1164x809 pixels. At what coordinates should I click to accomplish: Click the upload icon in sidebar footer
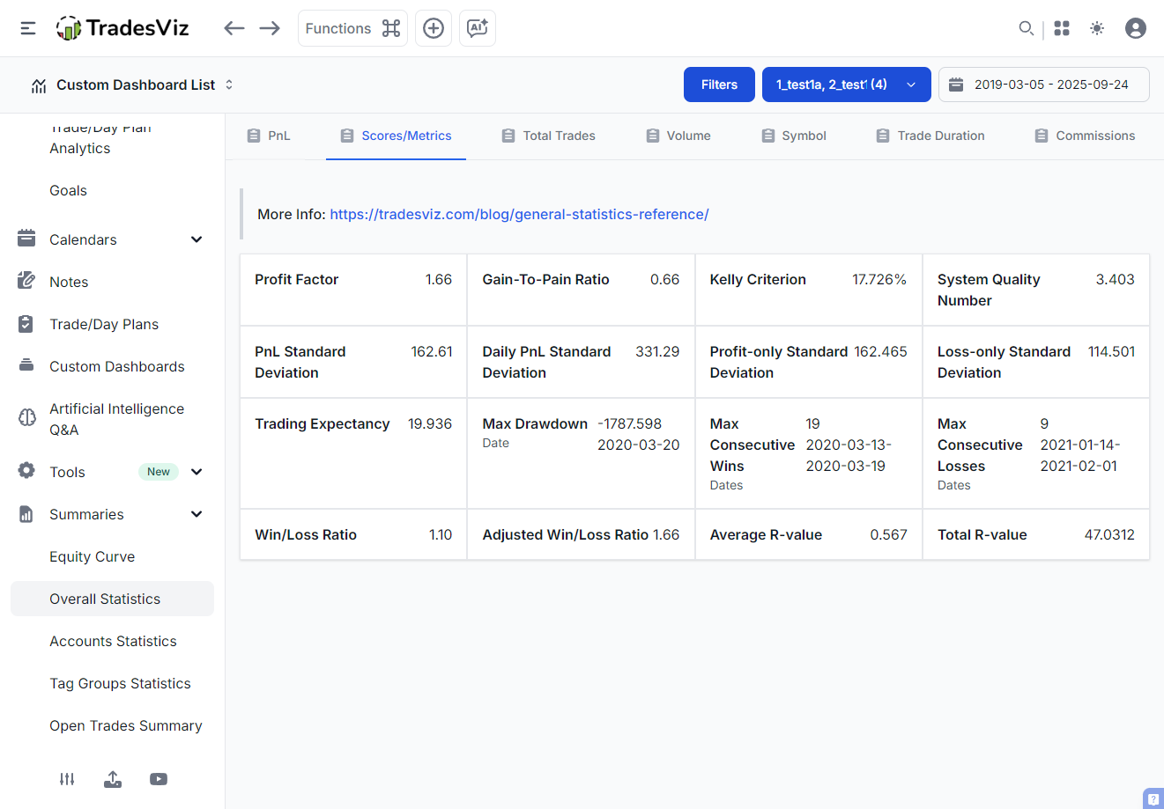[113, 779]
